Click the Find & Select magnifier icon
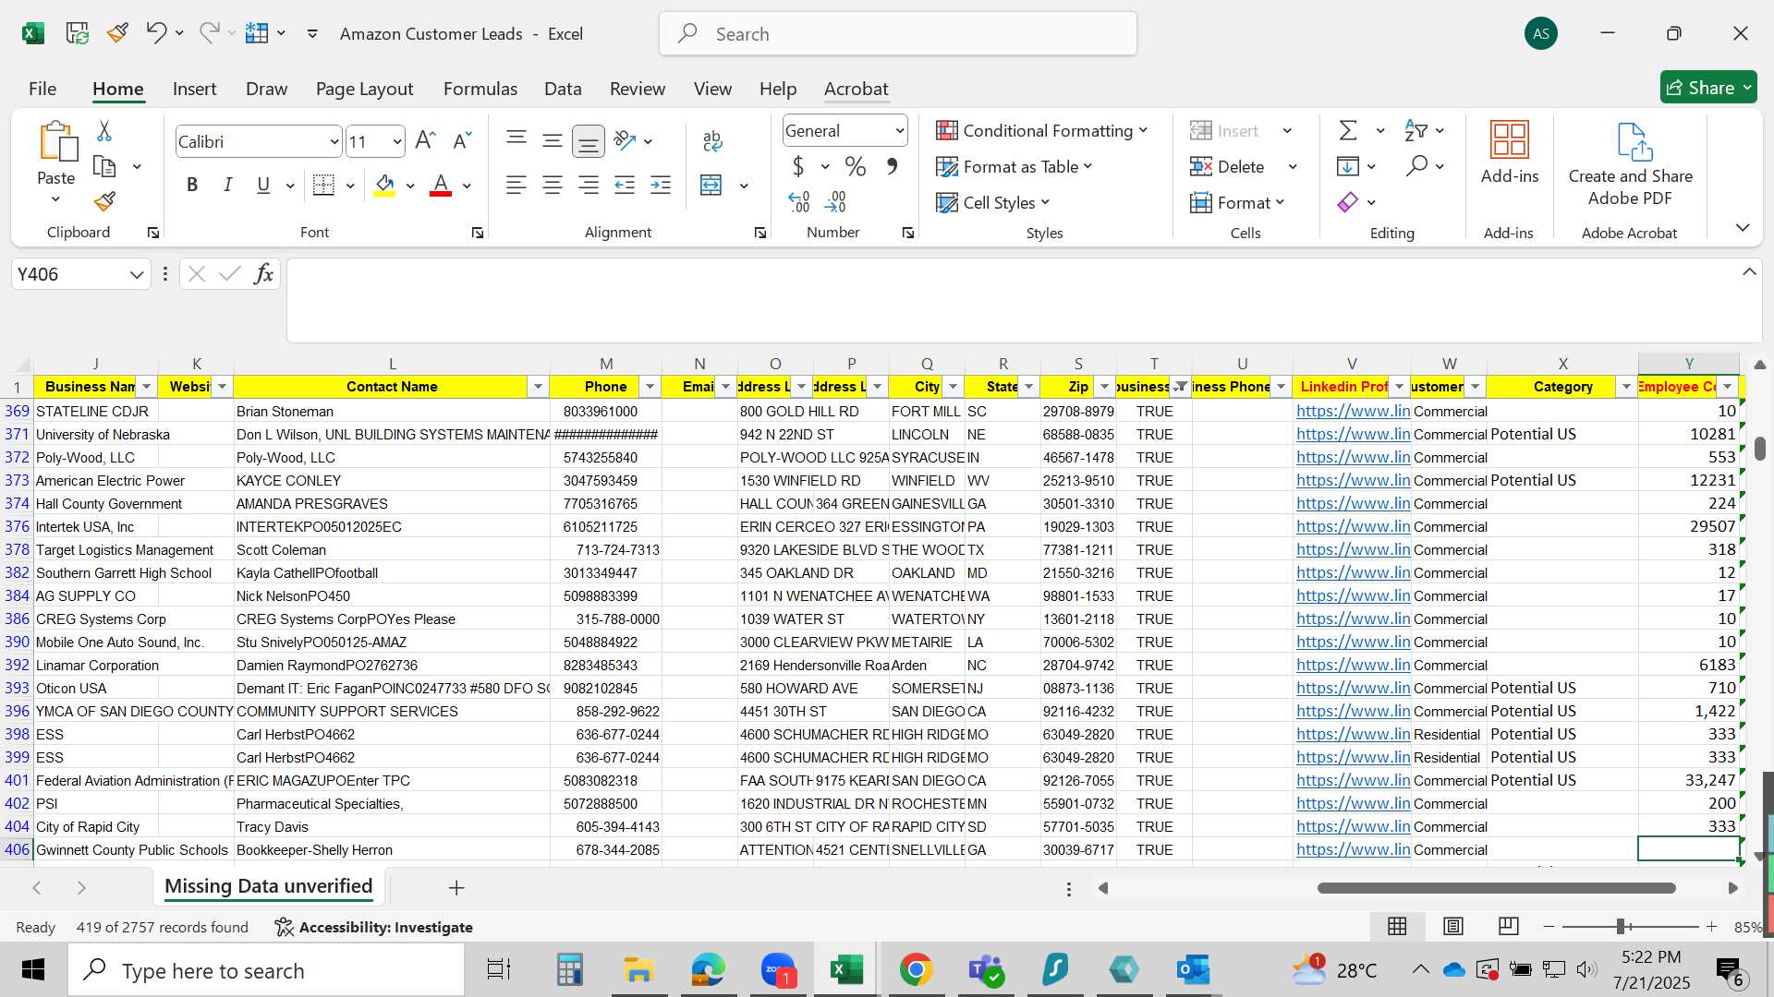 click(x=1416, y=166)
